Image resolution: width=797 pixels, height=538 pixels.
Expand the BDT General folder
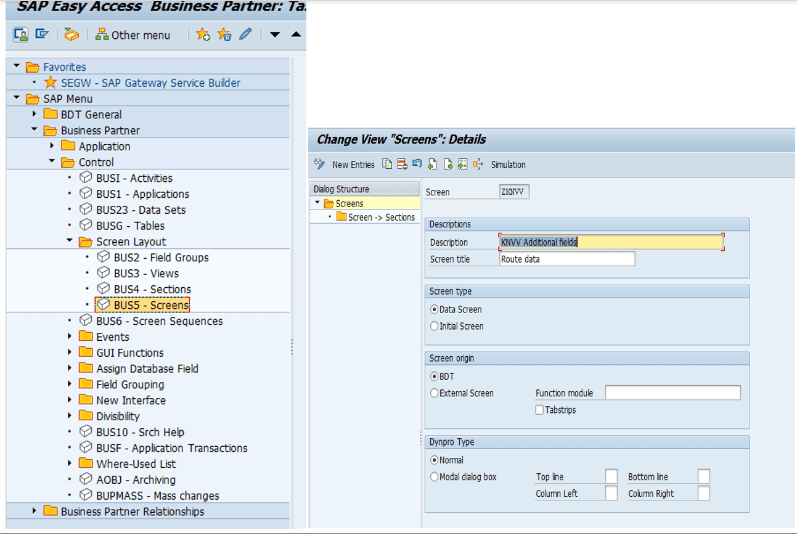click(35, 114)
